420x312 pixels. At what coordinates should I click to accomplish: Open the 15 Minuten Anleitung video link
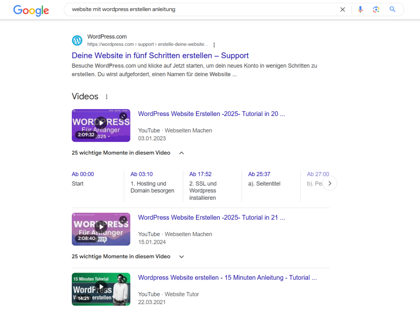pyautogui.click(x=227, y=278)
